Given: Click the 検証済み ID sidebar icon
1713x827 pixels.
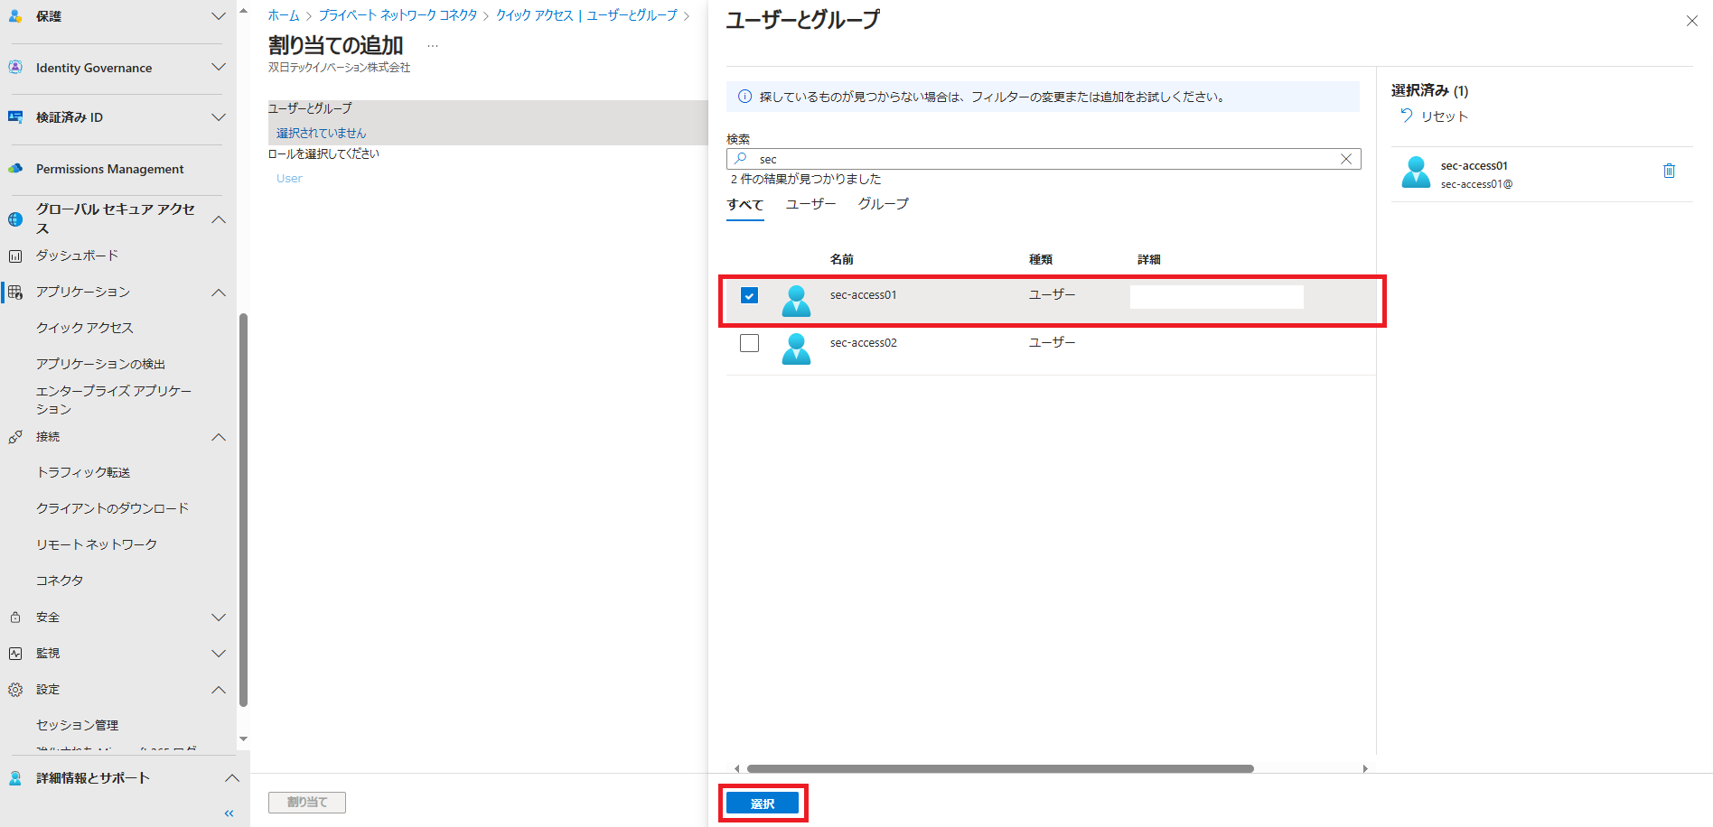Looking at the screenshot, I should click(15, 117).
